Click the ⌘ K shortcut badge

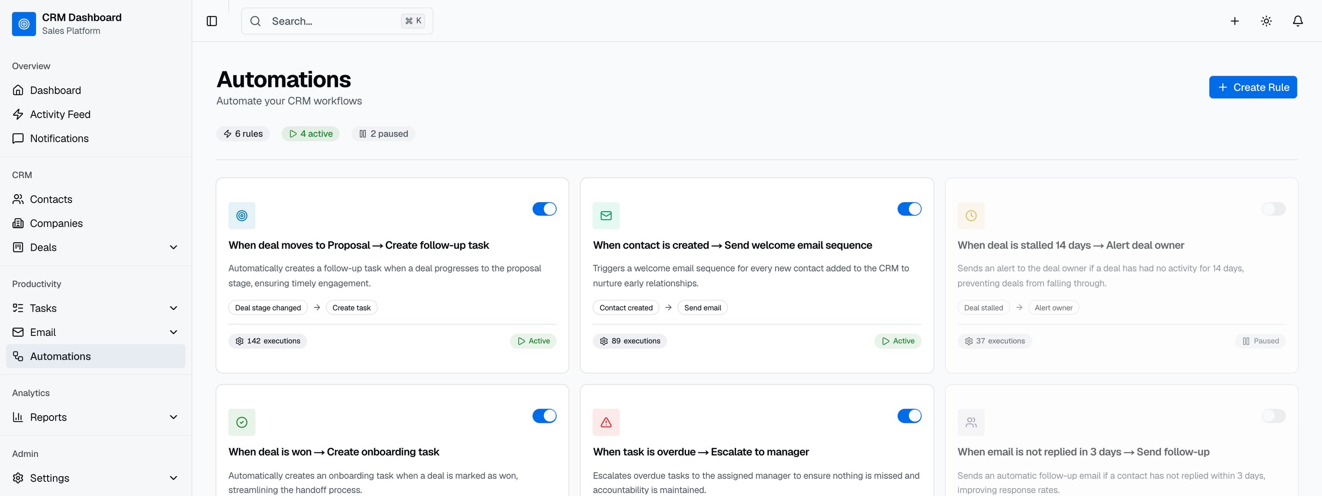tap(413, 21)
